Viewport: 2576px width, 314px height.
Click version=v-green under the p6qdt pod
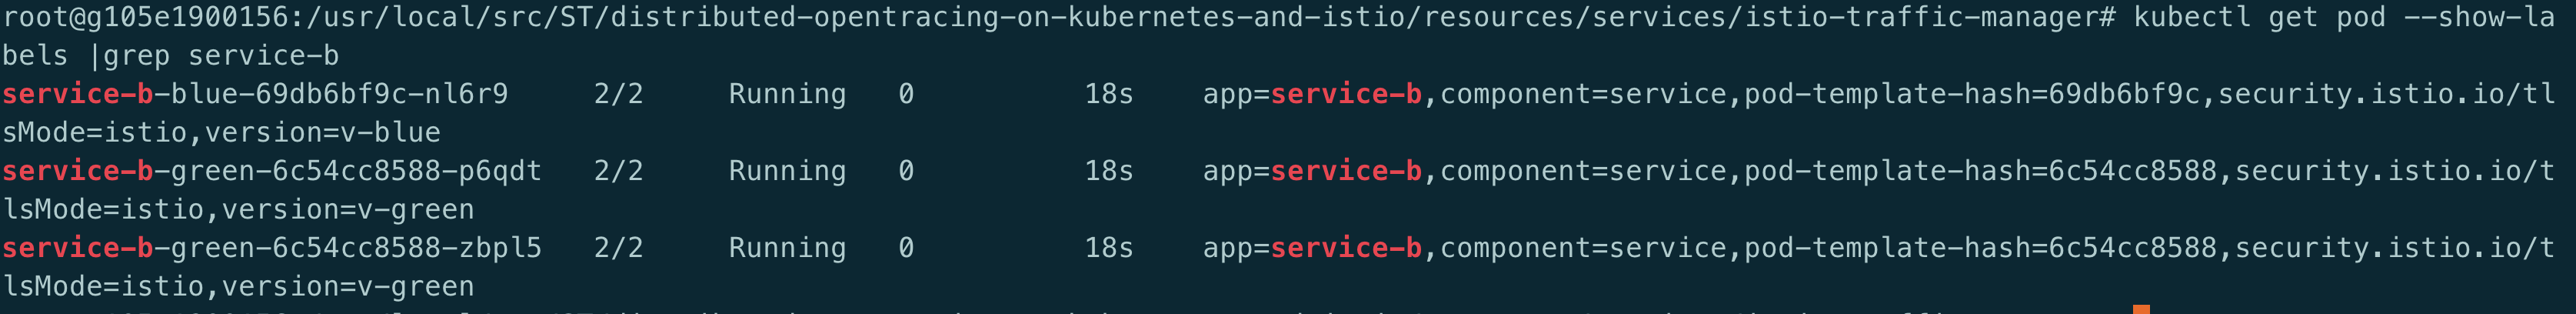[348, 209]
